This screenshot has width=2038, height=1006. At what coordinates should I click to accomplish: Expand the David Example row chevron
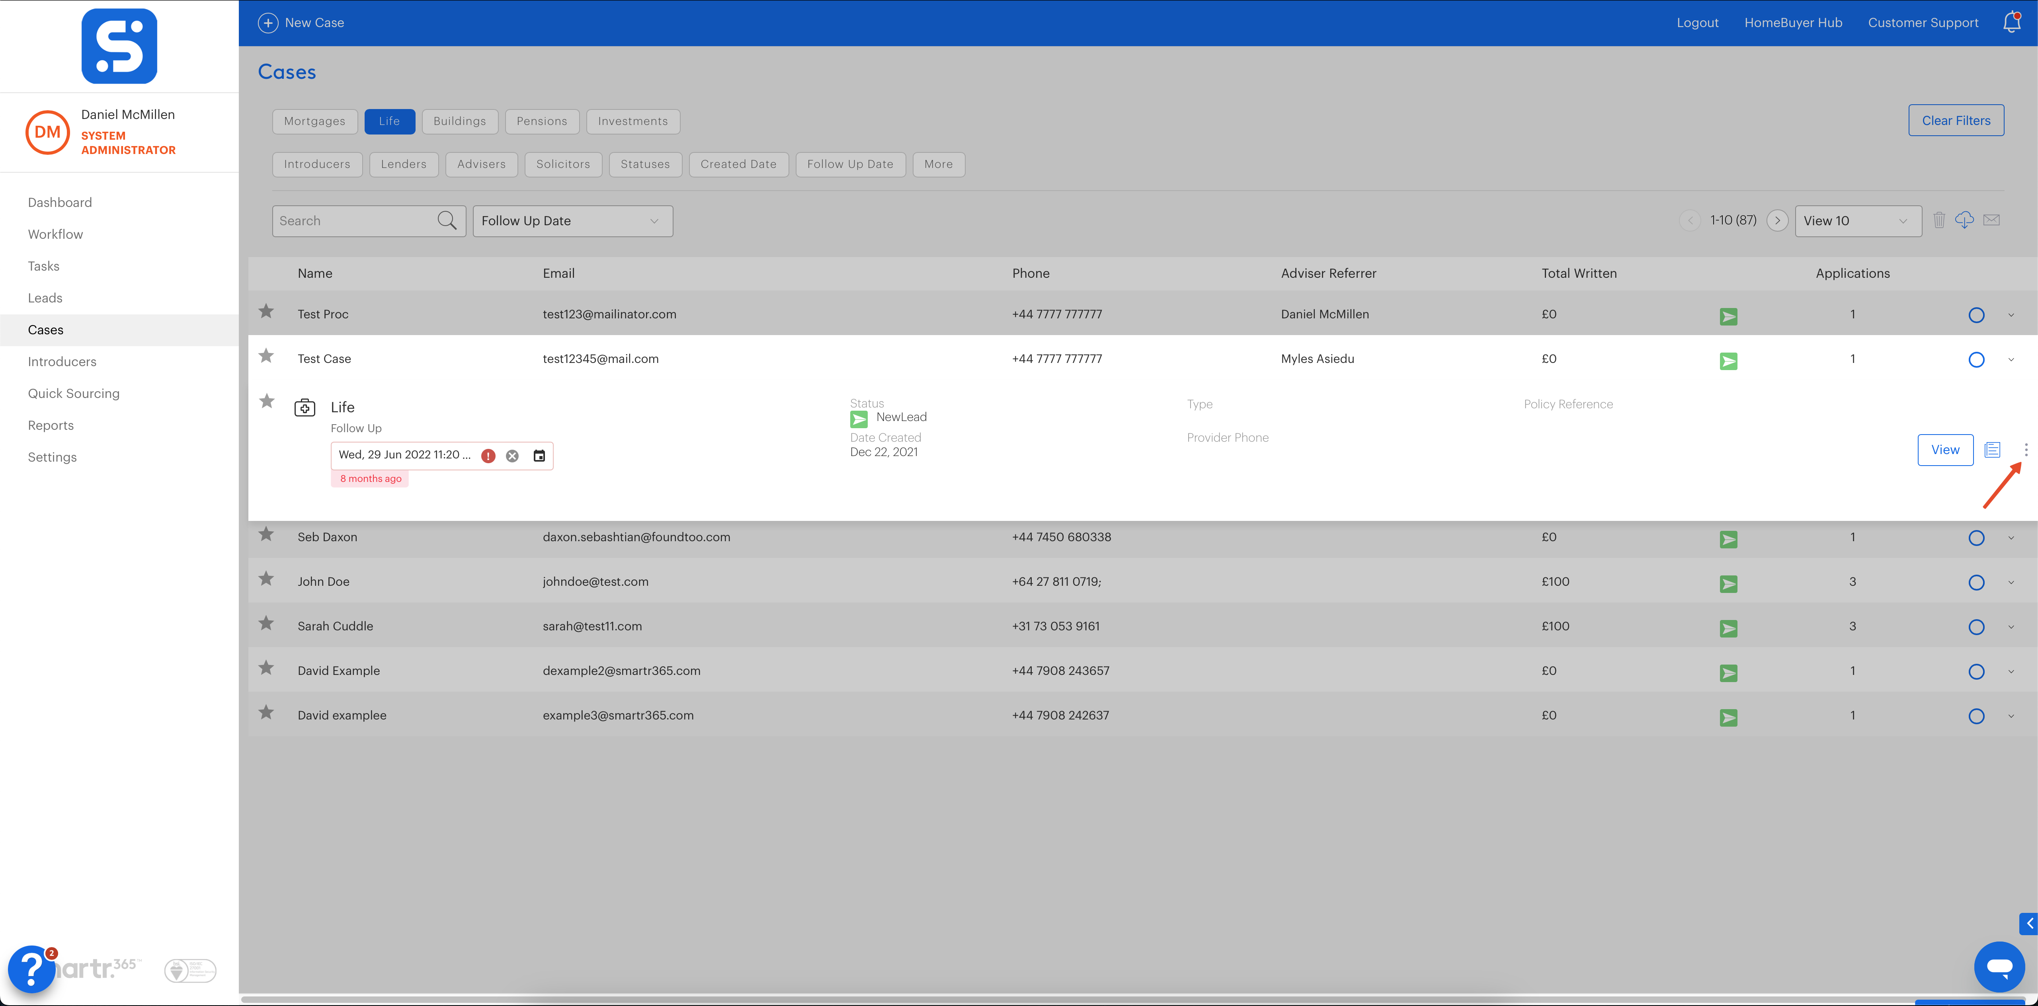[x=2011, y=672]
